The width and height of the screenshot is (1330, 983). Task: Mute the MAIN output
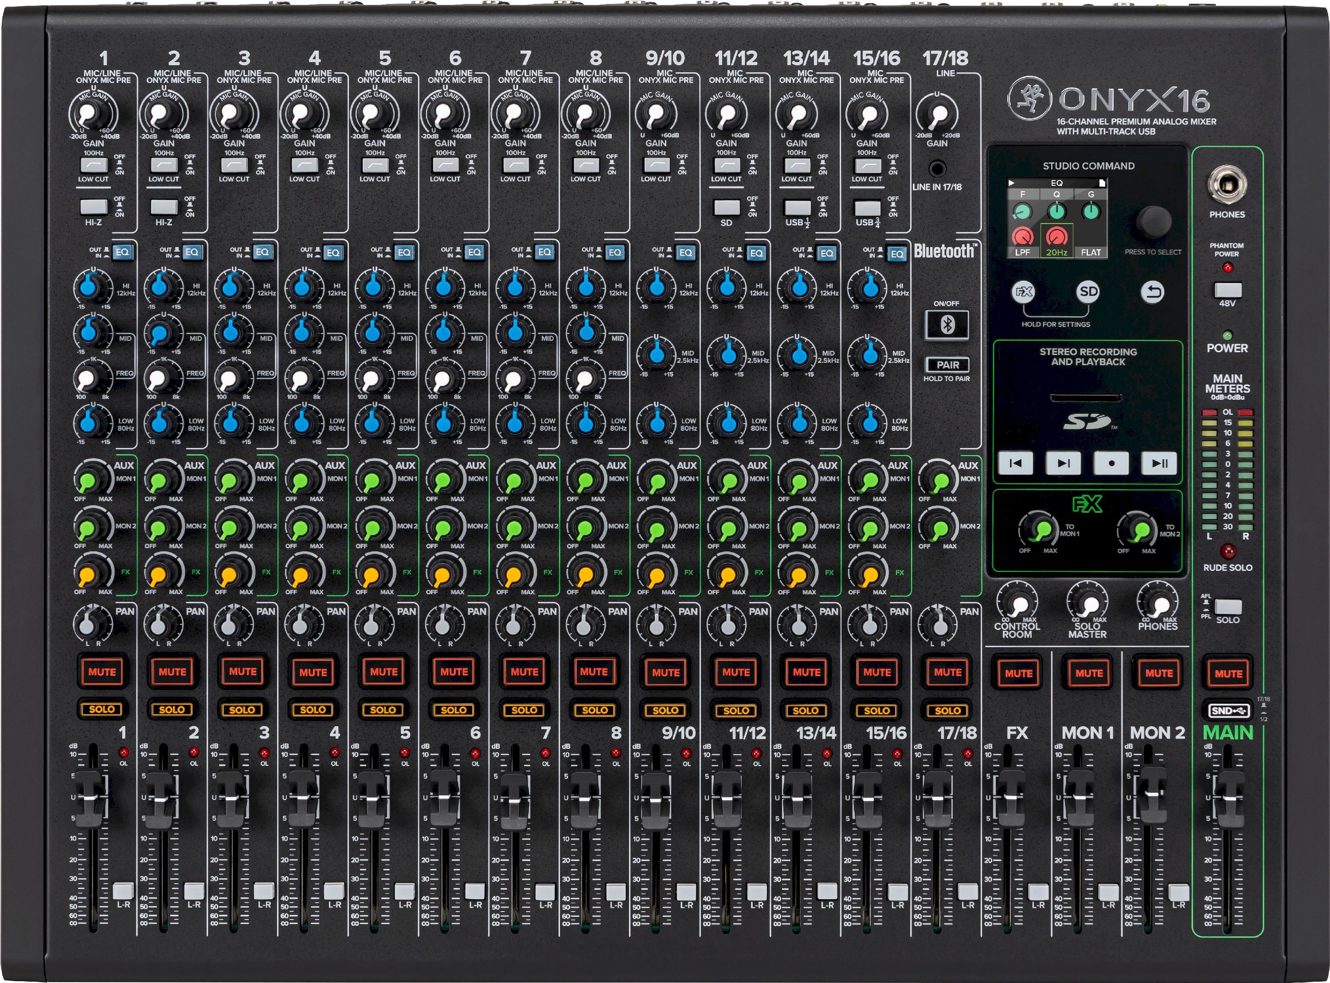pos(1228,673)
